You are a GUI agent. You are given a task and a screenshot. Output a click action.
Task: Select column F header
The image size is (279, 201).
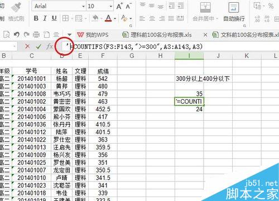coord(103,56)
